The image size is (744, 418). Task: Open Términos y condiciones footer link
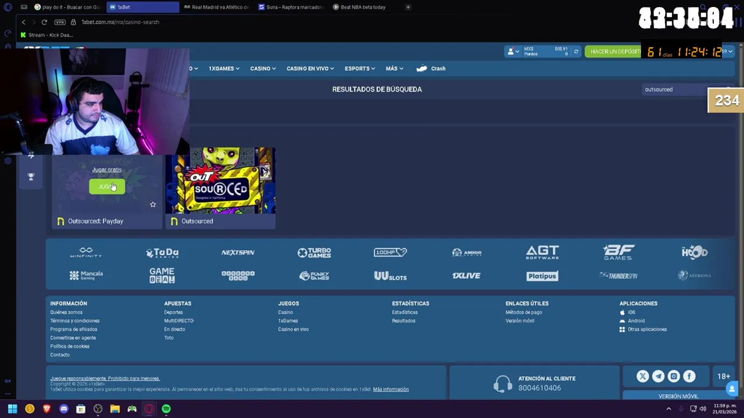pos(74,321)
